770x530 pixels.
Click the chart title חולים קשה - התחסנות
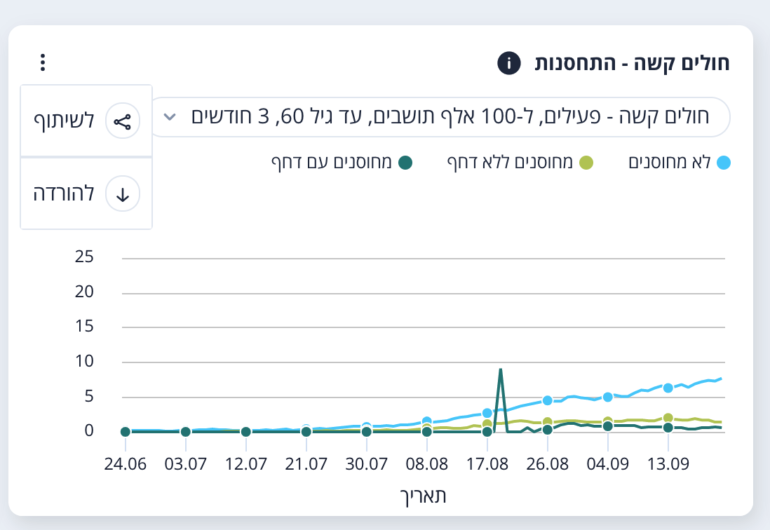coord(633,63)
